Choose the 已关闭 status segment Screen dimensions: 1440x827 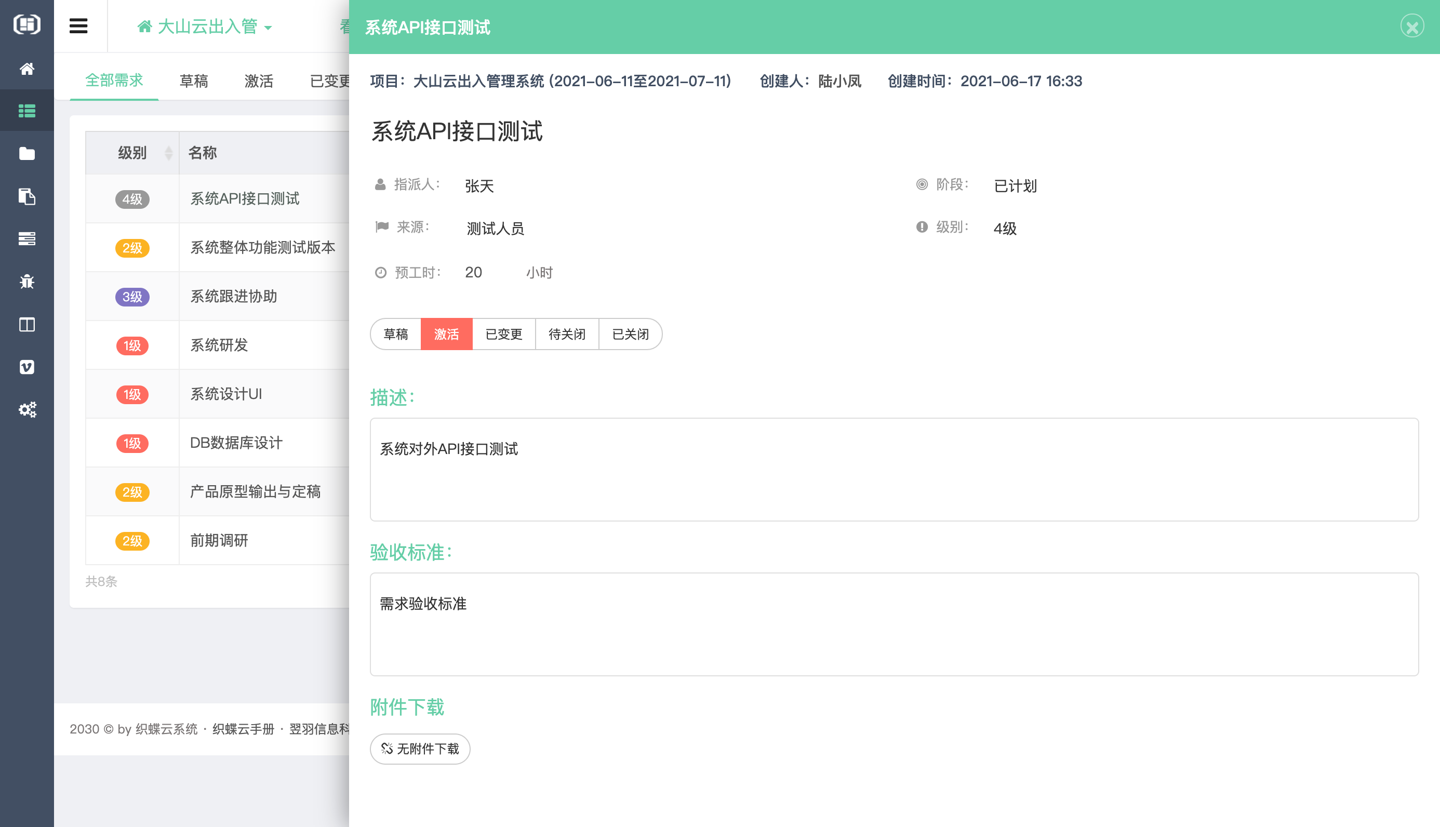coord(630,334)
